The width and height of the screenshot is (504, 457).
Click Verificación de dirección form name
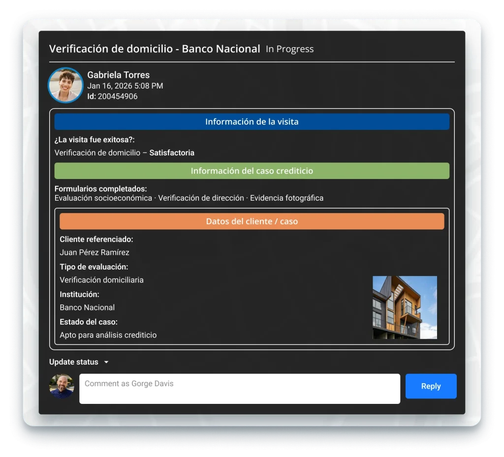(x=201, y=198)
